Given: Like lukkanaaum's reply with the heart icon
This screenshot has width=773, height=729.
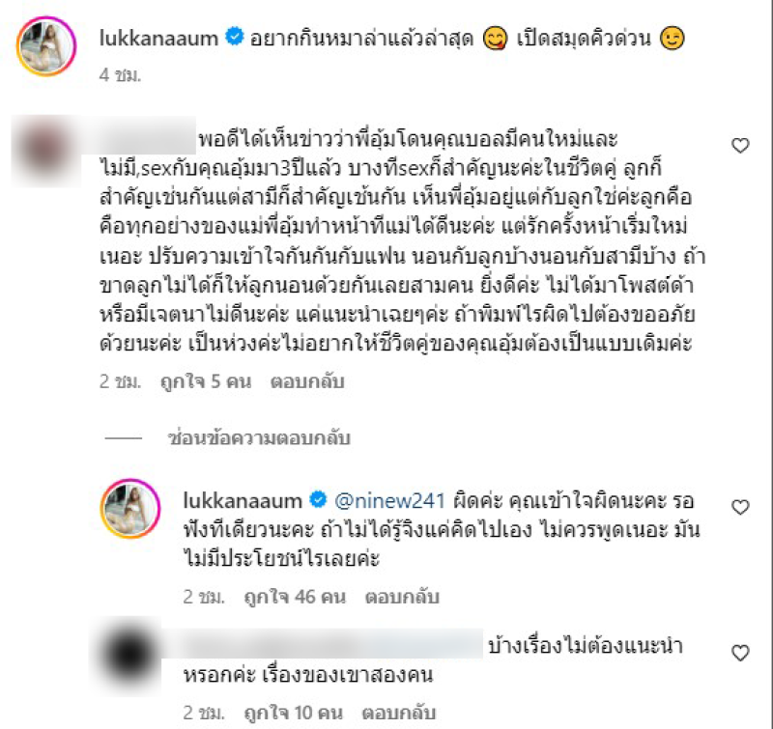Looking at the screenshot, I should point(740,507).
